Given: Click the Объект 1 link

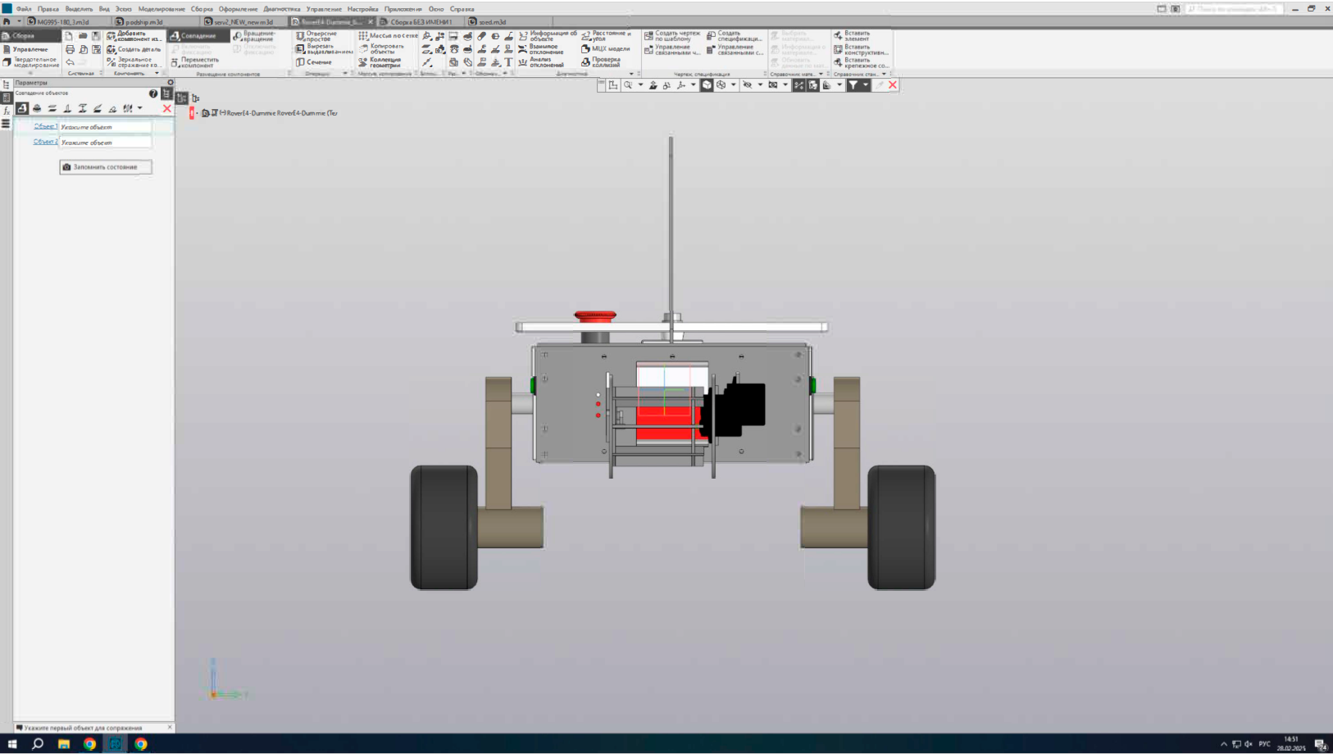Looking at the screenshot, I should click(45, 127).
